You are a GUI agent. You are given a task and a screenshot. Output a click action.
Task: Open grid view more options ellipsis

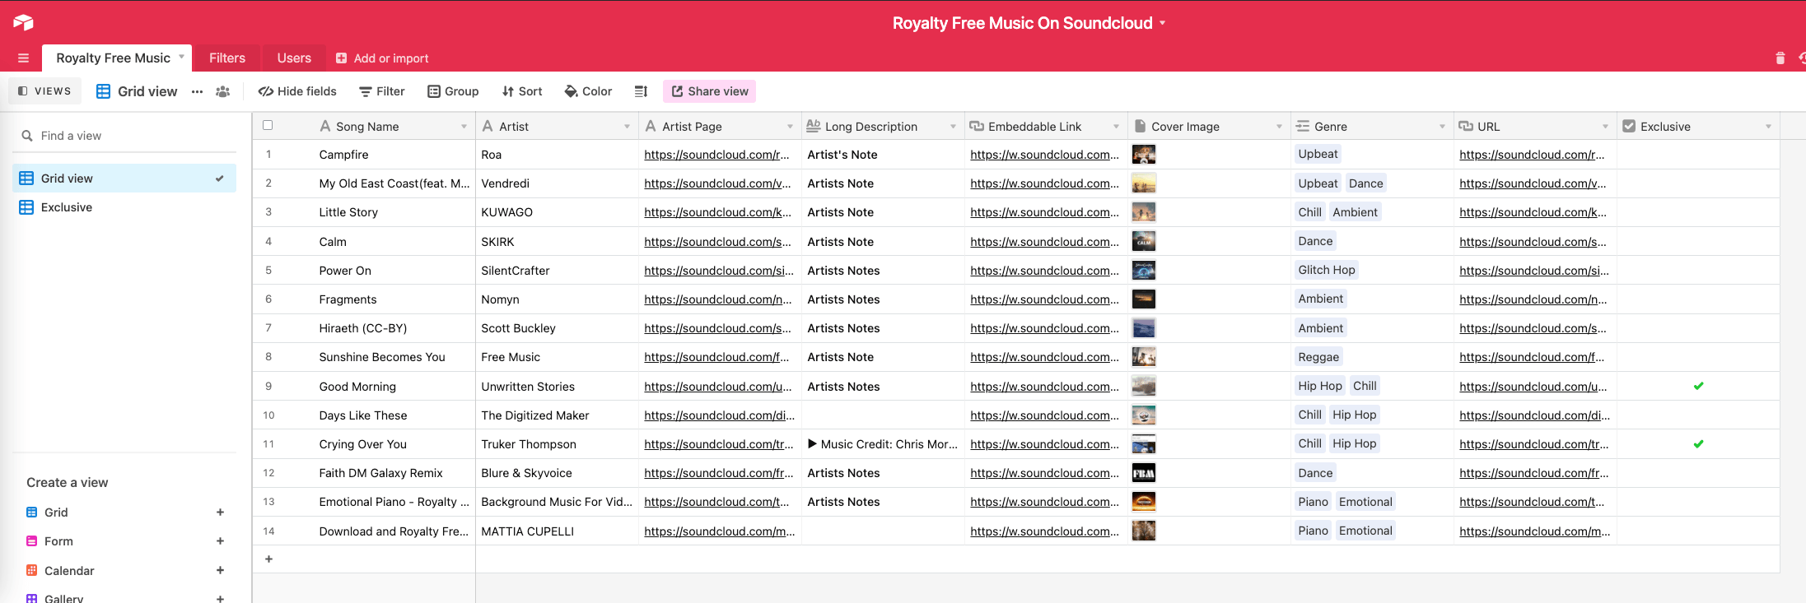pyautogui.click(x=197, y=91)
